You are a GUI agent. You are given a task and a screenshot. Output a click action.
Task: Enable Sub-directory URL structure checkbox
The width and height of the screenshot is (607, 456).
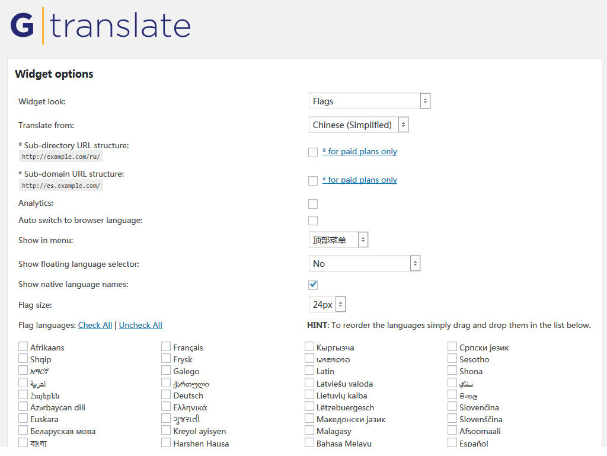click(x=313, y=152)
